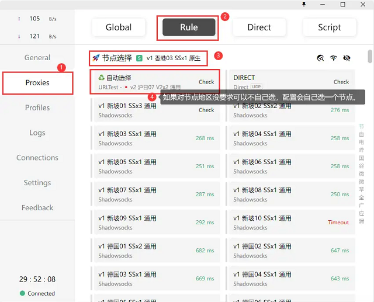Select the Rule mode tab
The height and width of the screenshot is (302, 374).
pyautogui.click(x=189, y=27)
